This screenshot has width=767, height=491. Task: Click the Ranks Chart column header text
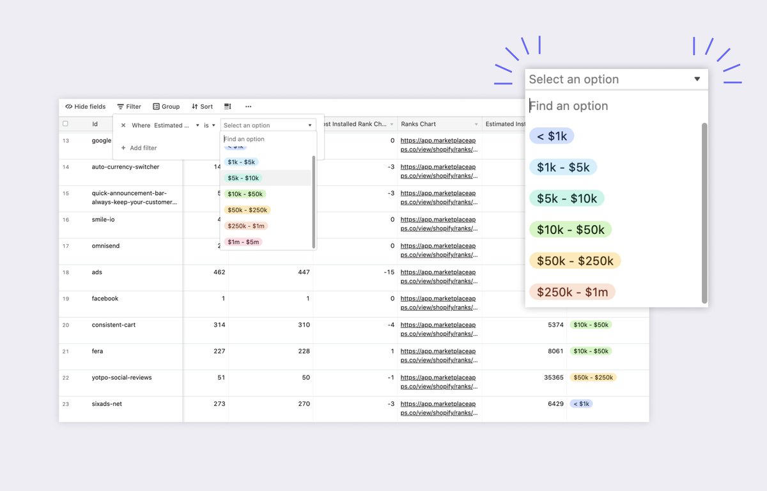pos(419,124)
